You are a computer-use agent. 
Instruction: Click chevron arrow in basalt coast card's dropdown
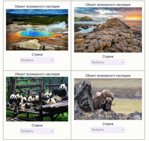click(123, 62)
